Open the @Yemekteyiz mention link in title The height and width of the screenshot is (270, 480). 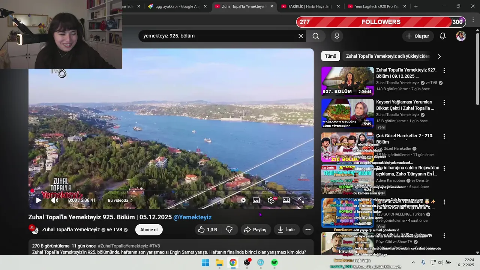192,217
